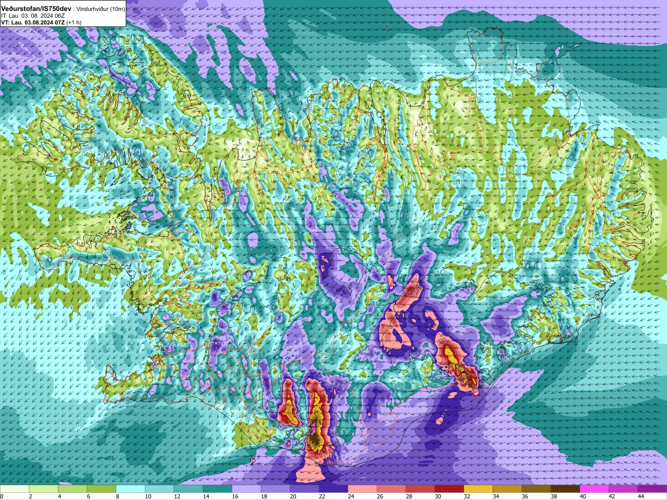This screenshot has width=667, height=500.
Task: Pick the dark brown 38–40 legend swatch
Action: point(565,489)
